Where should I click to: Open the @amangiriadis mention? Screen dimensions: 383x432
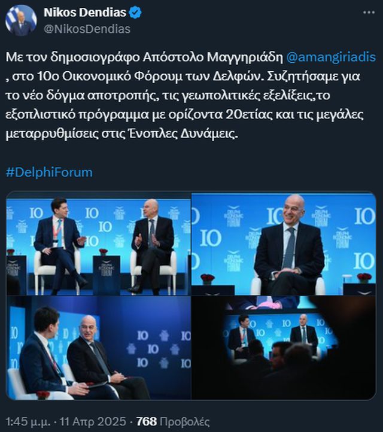(331, 57)
